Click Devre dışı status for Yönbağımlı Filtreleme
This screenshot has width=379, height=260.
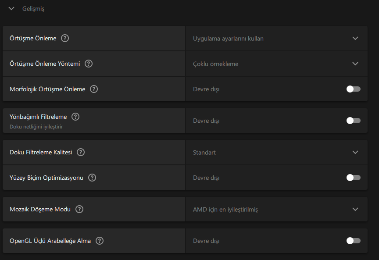pyautogui.click(x=206, y=121)
